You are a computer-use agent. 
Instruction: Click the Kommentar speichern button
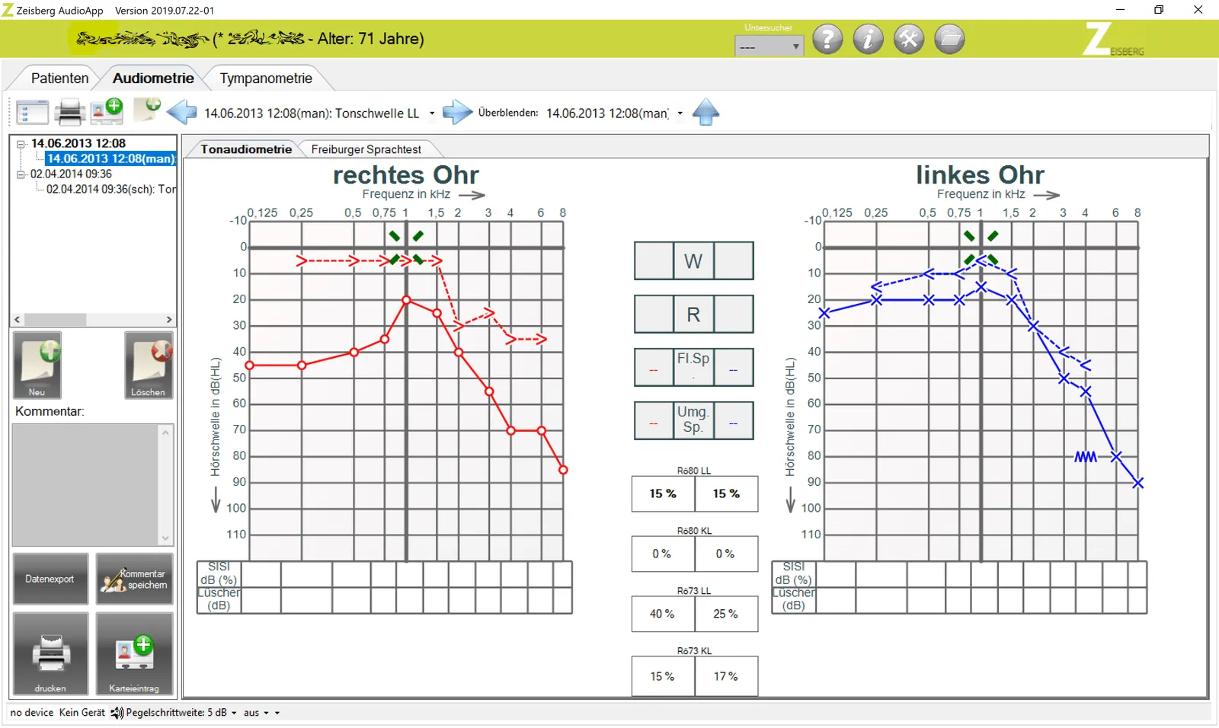point(135,579)
